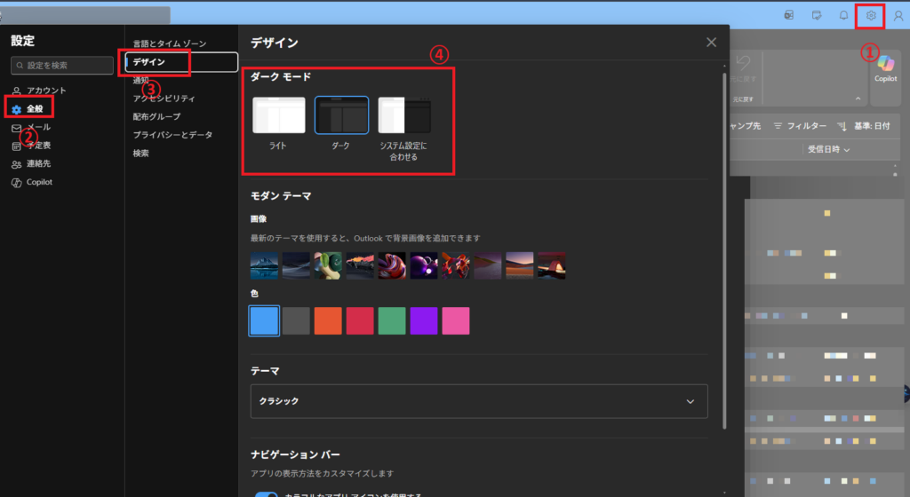
Task: Expand the テーマ dropdown showing クラシック
Action: [479, 401]
